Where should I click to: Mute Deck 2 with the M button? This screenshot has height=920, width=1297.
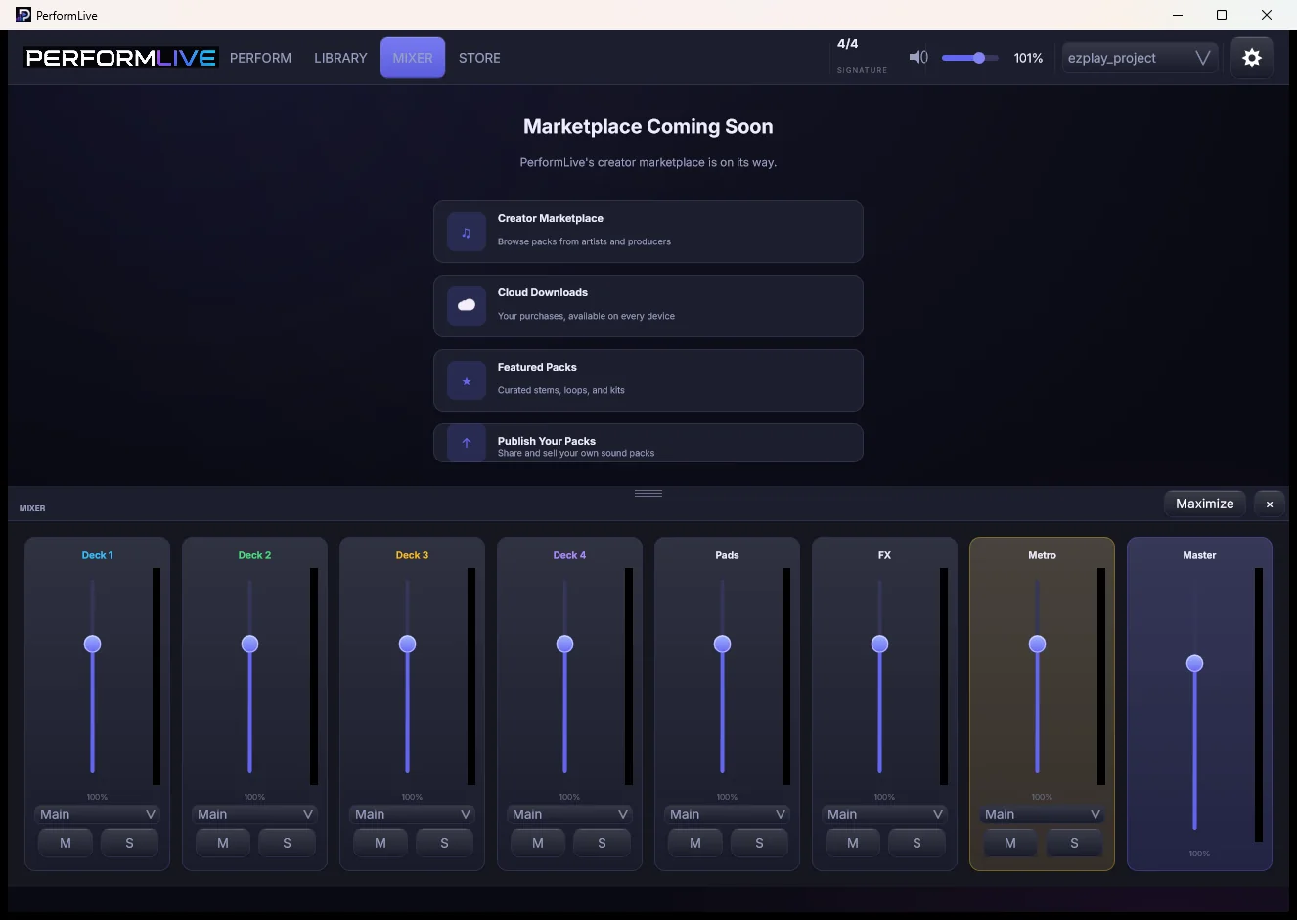(223, 843)
